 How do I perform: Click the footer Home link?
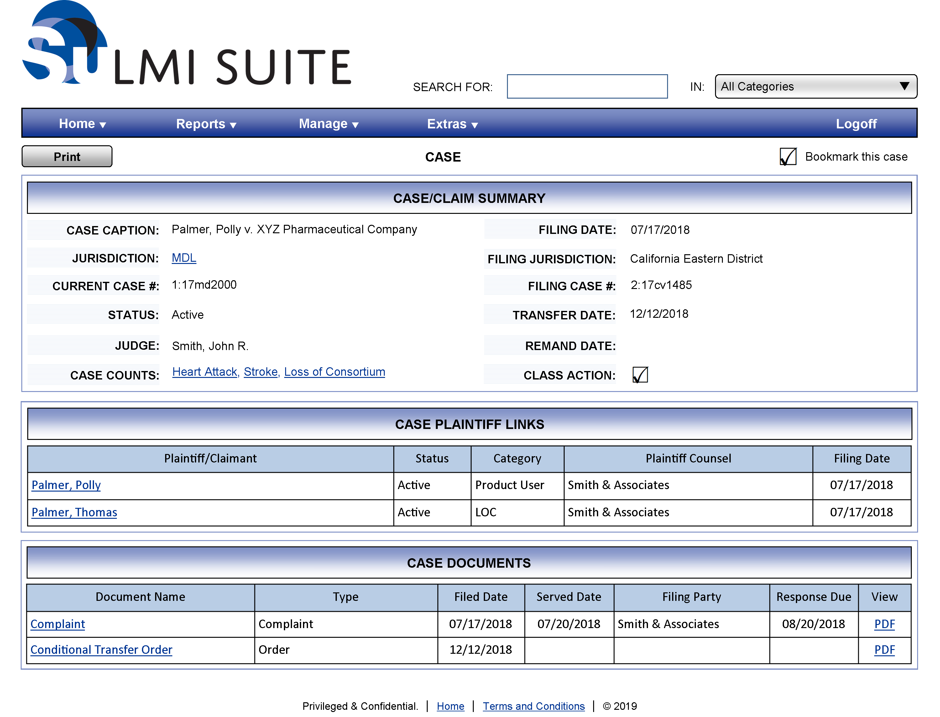click(450, 706)
